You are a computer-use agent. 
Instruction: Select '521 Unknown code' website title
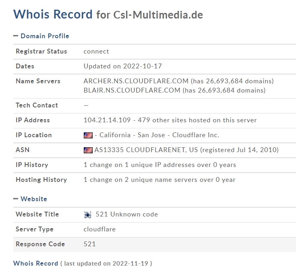127,214
